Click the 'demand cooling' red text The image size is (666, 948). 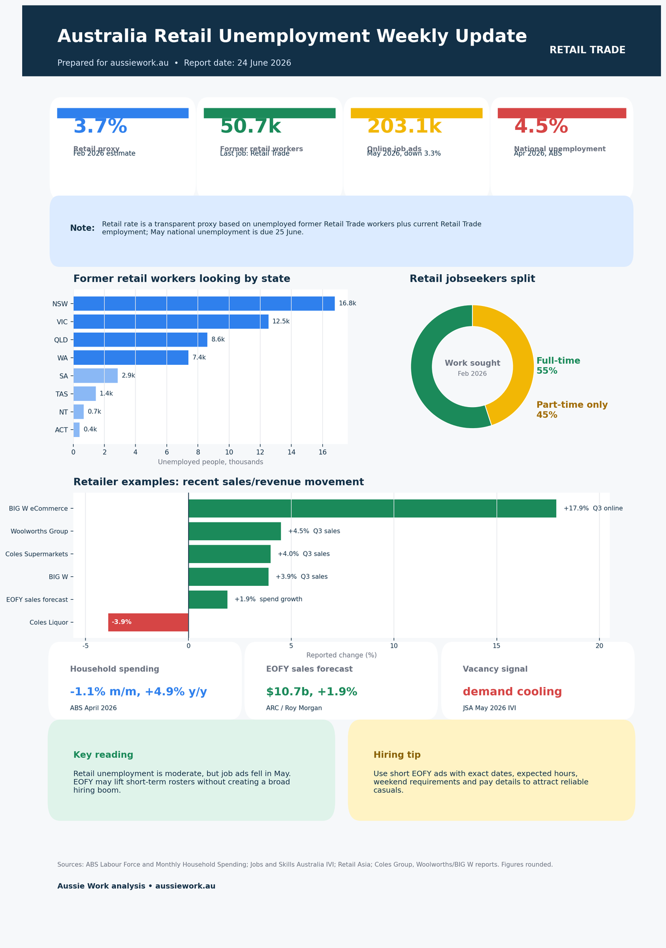tap(512, 692)
